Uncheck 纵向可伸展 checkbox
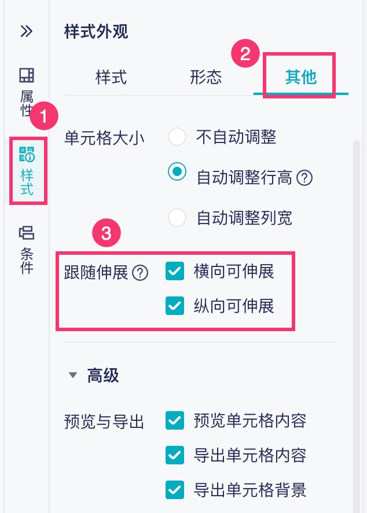Viewport: 367px width, 513px height. coord(174,306)
